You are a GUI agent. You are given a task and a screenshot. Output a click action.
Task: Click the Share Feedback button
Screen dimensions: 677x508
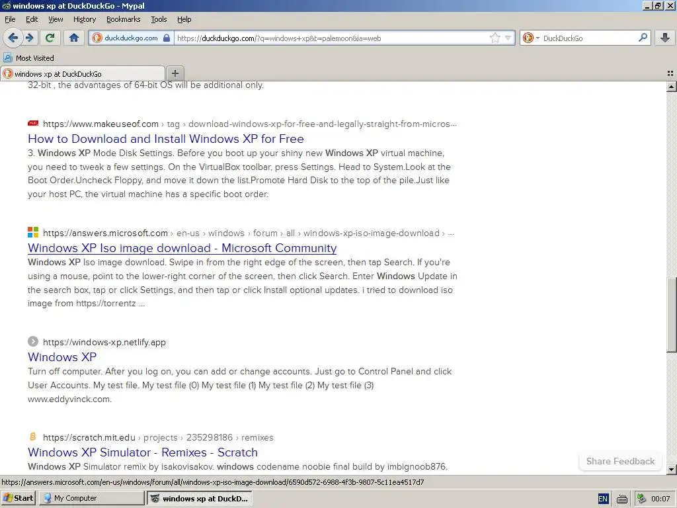[x=620, y=461]
